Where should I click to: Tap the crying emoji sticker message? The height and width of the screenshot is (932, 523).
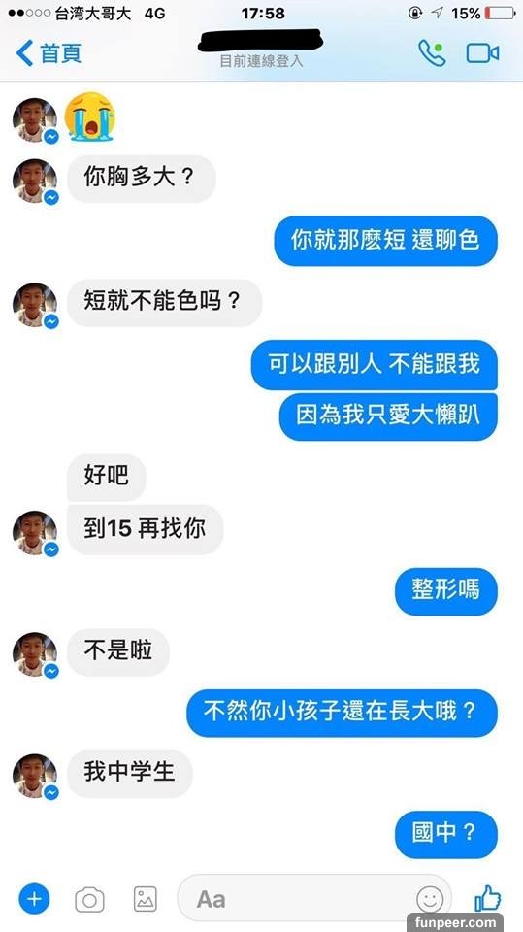coord(89,117)
